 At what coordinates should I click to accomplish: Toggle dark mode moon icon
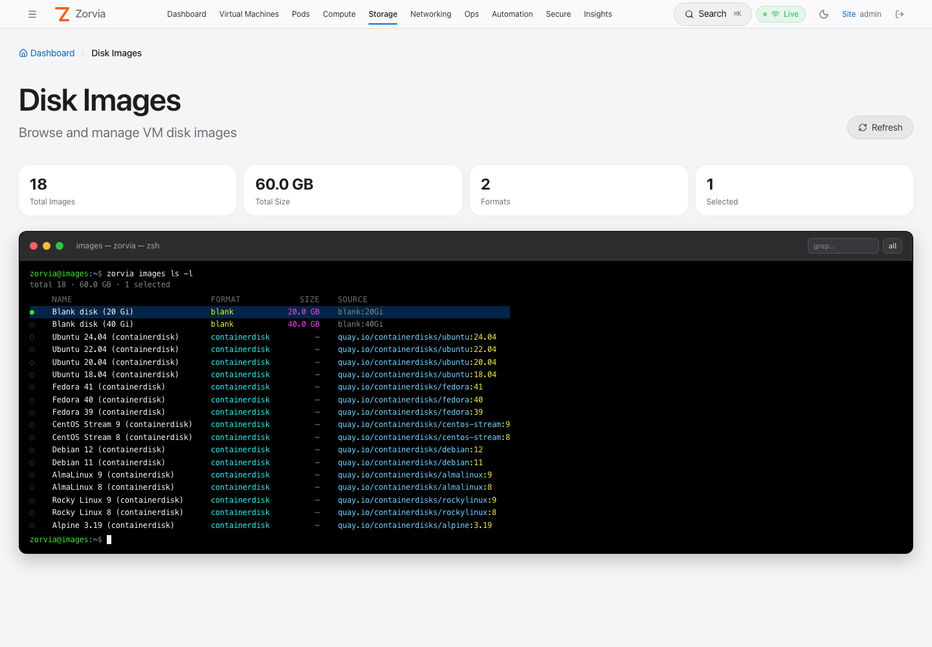click(x=824, y=14)
